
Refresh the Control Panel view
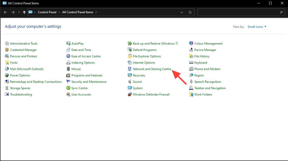[190, 12]
